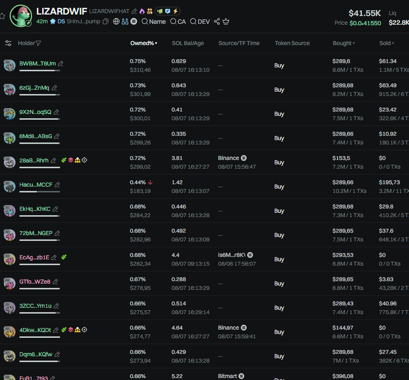Click the share icon in the header
Image resolution: width=409 pixels, height=380 pixels.
click(x=217, y=21)
